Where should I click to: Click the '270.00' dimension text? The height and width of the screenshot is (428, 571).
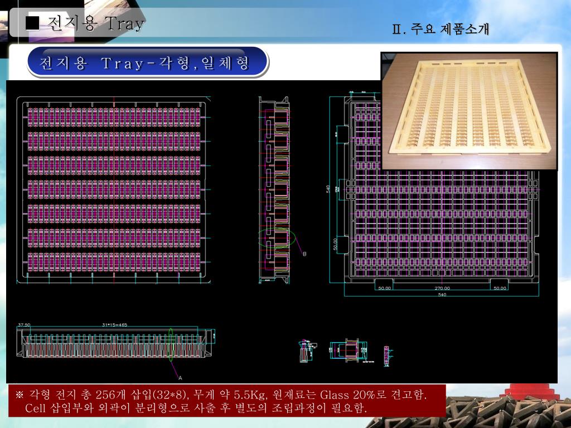442,288
